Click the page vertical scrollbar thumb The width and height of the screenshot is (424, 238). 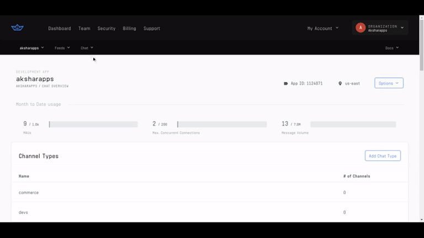[422, 45]
